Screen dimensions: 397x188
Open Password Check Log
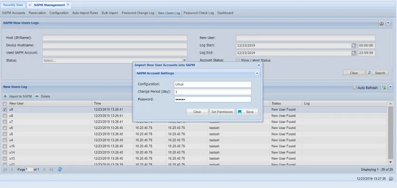[199, 13]
